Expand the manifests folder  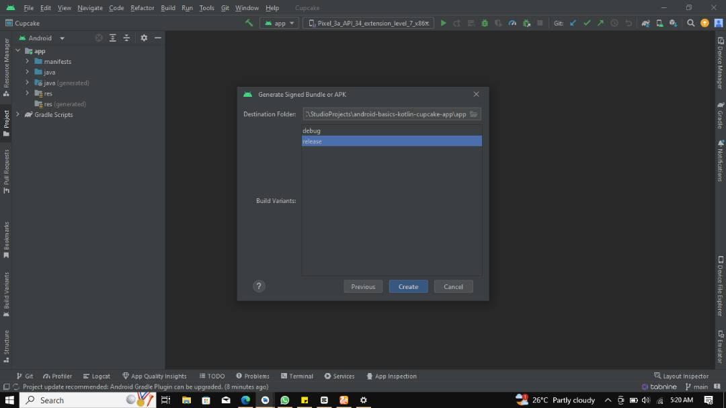pos(28,62)
